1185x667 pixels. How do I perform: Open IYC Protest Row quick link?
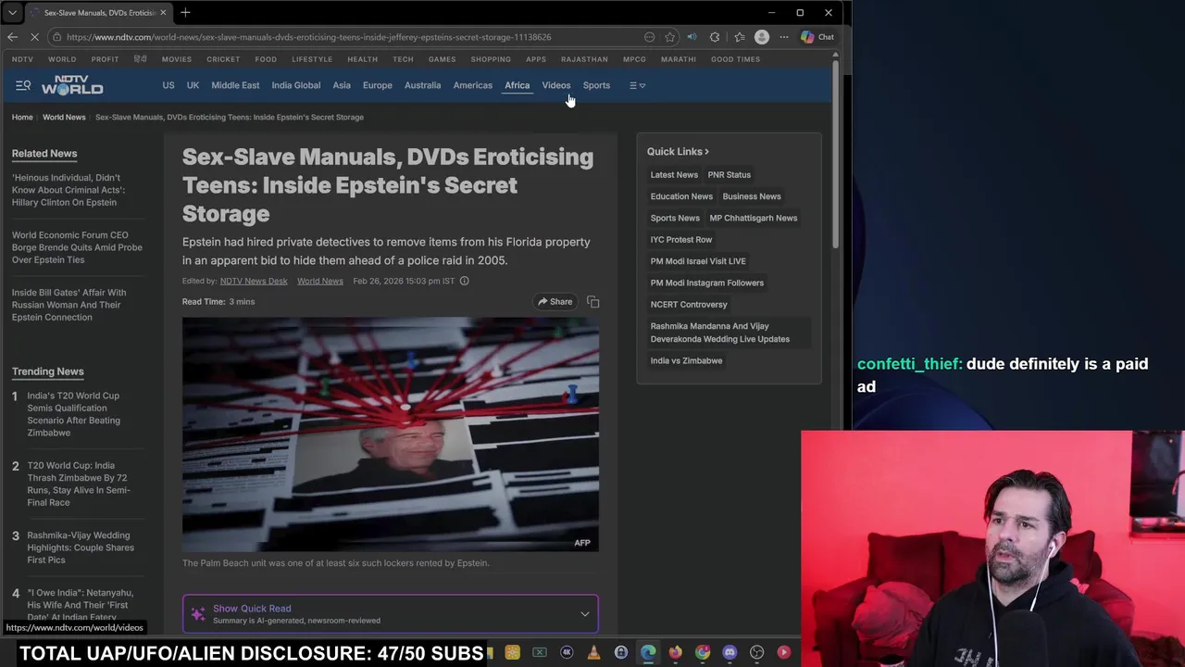point(681,239)
